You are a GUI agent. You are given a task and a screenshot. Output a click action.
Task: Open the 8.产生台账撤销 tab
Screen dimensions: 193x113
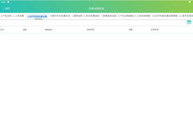(x=126, y=16)
